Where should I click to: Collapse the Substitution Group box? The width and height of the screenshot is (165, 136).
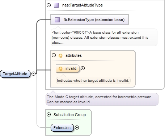48,114
